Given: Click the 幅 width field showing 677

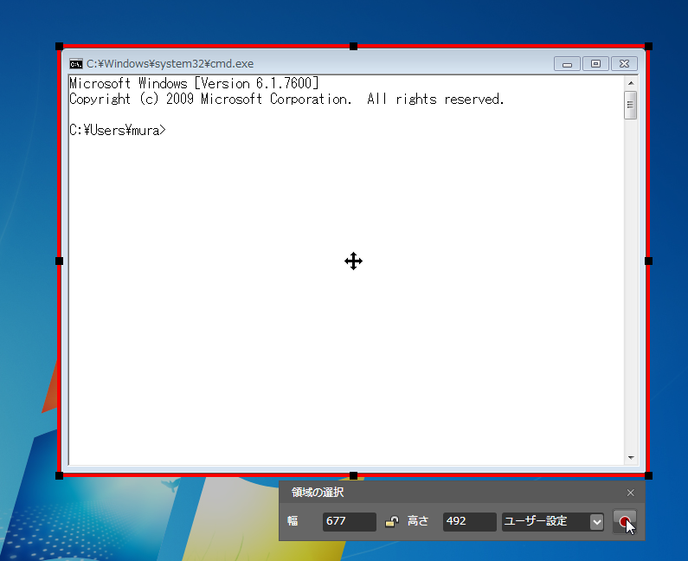Looking at the screenshot, I should 350,521.
